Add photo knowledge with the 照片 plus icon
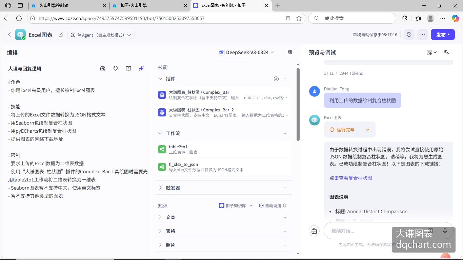Viewport: 463px width, 260px height. (285, 245)
